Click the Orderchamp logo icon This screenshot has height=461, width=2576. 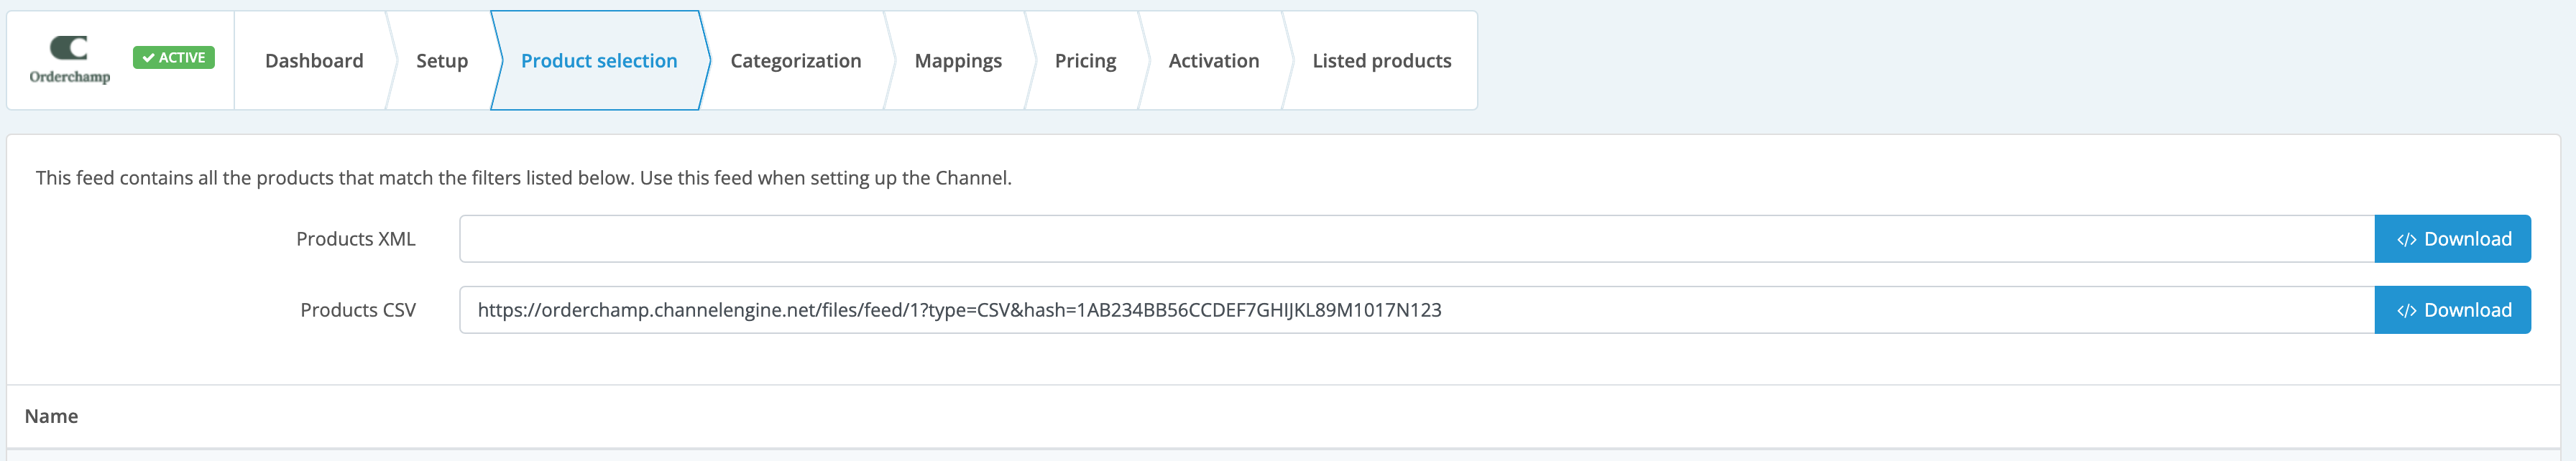click(x=69, y=47)
